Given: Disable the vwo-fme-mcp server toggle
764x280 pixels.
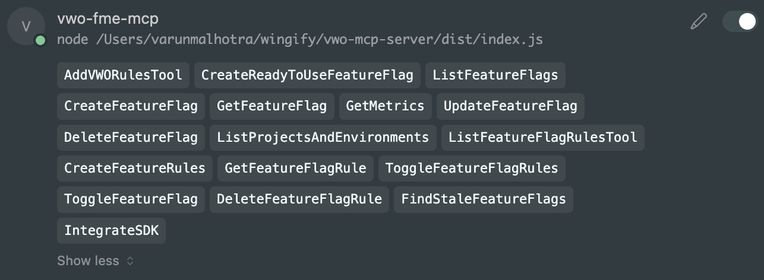Looking at the screenshot, I should click(x=740, y=22).
